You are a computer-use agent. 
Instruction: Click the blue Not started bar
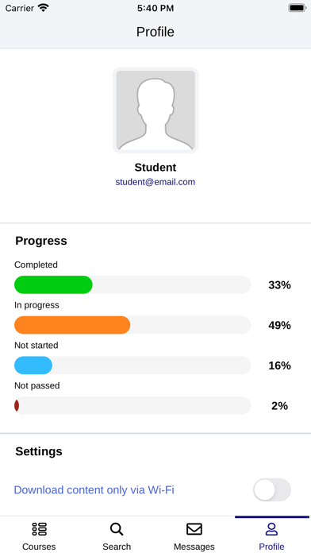(x=33, y=365)
